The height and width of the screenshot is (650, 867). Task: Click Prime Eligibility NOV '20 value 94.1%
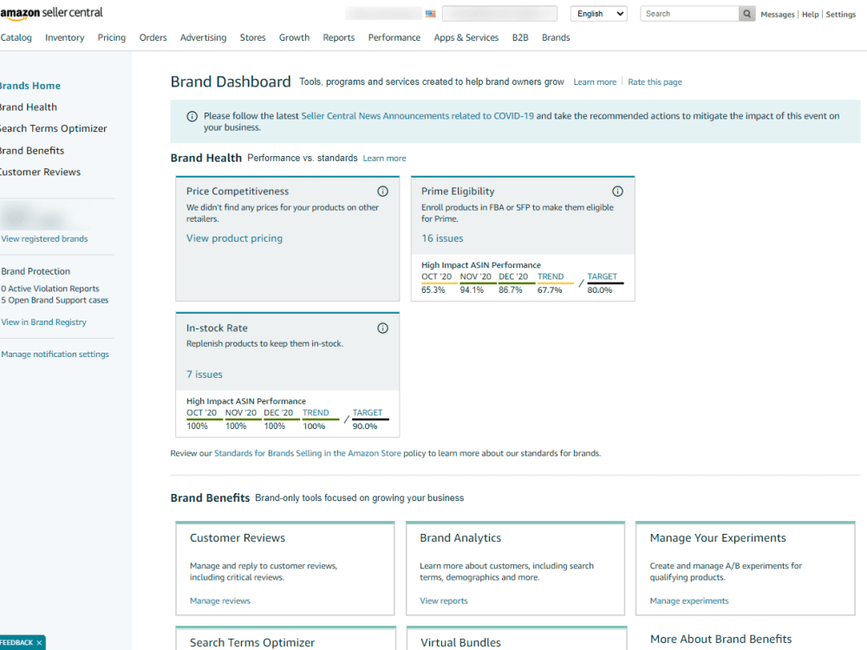tap(472, 290)
